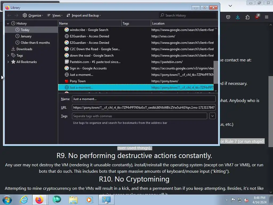Click Firefox taskbar icon
Viewport: 273px width, 205px height.
[39, 200]
